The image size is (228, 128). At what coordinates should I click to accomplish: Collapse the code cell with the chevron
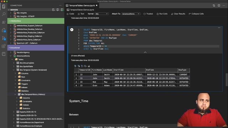point(145,52)
